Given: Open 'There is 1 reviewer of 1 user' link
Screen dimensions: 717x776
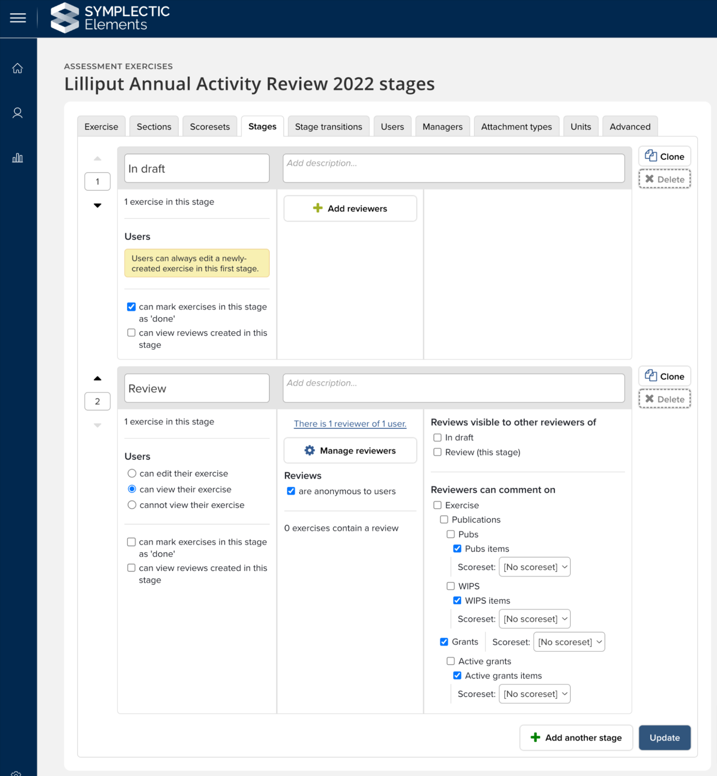Looking at the screenshot, I should tap(350, 424).
